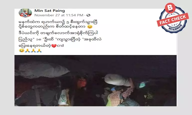Click the broken heart emoji
Viewport: 192px width, 115px height.
[54, 46]
